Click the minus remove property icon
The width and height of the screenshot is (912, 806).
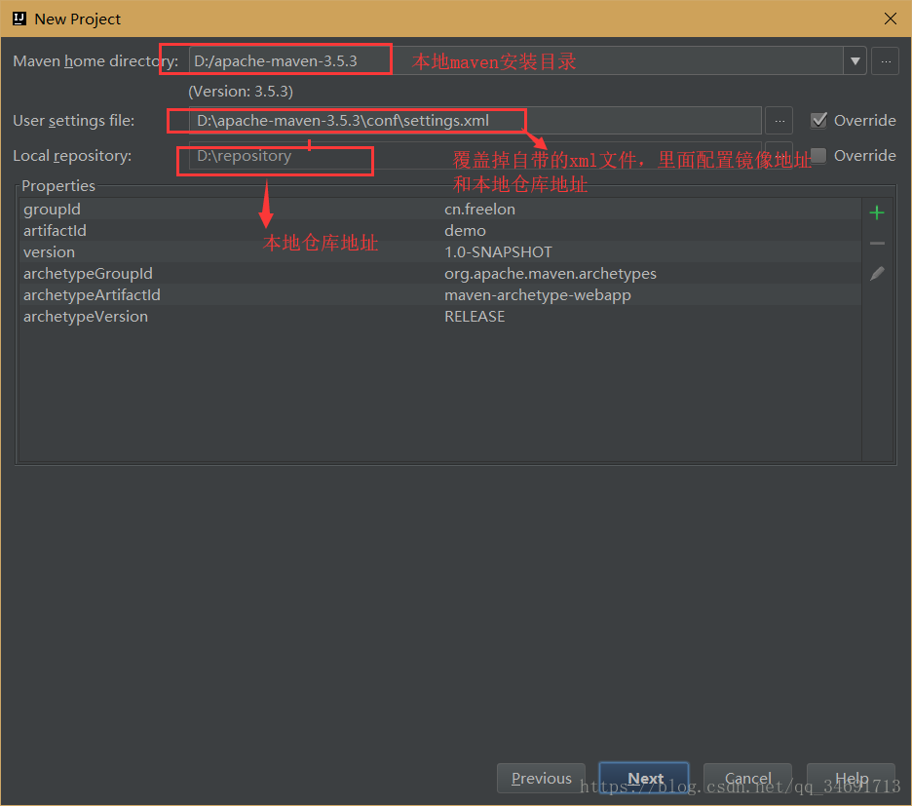[x=877, y=244]
